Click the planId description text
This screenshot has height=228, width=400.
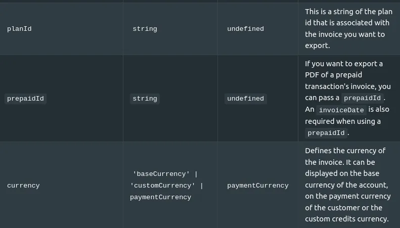coord(348,29)
